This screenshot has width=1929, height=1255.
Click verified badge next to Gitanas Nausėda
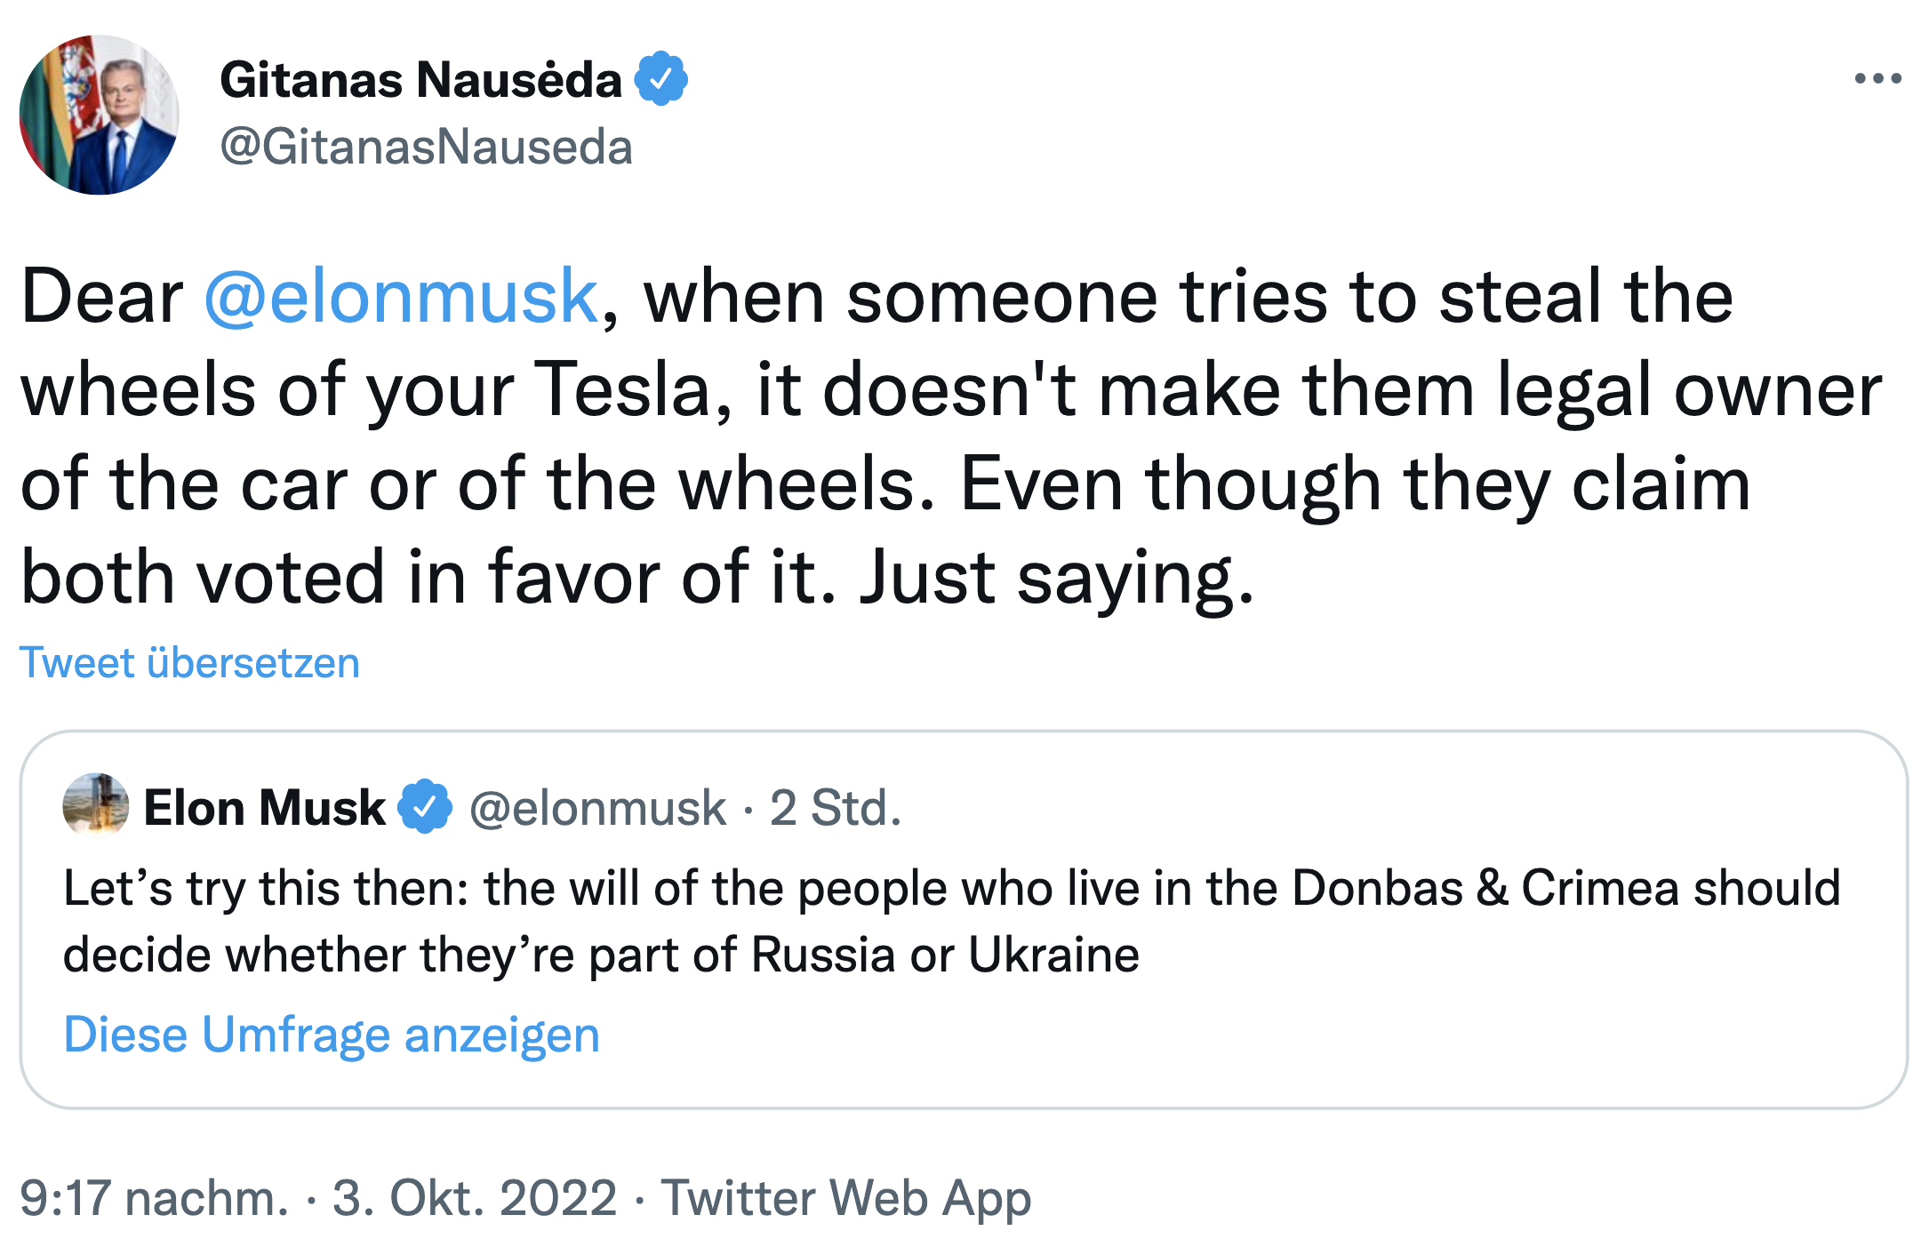[x=660, y=80]
